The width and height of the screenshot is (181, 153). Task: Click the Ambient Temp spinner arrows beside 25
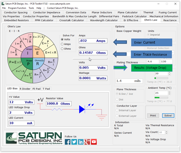[x=169, y=93]
